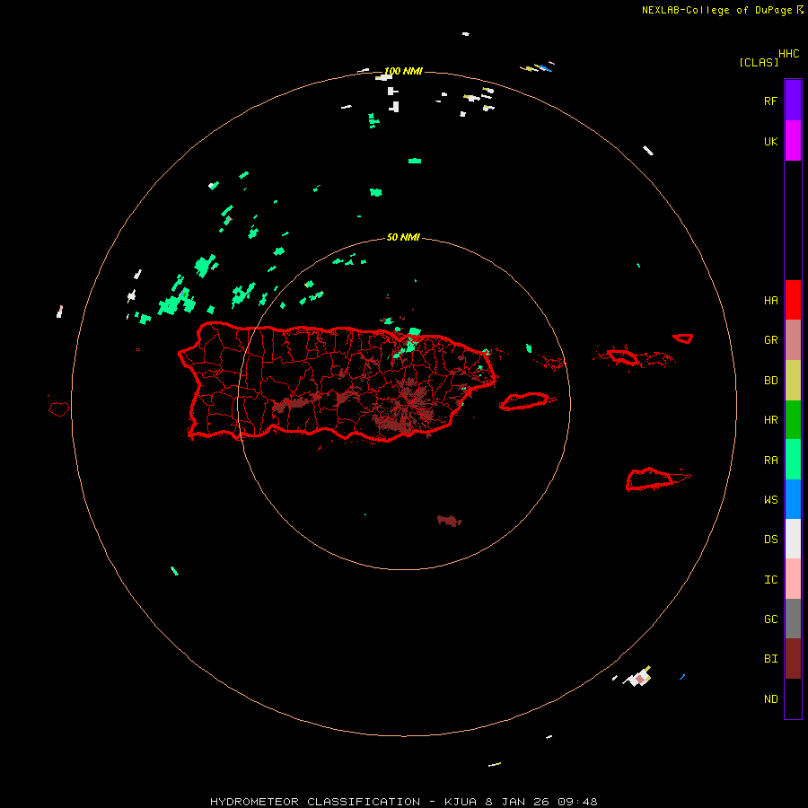Select the BD yellow legend swatch
The height and width of the screenshot is (808, 808).
point(793,381)
